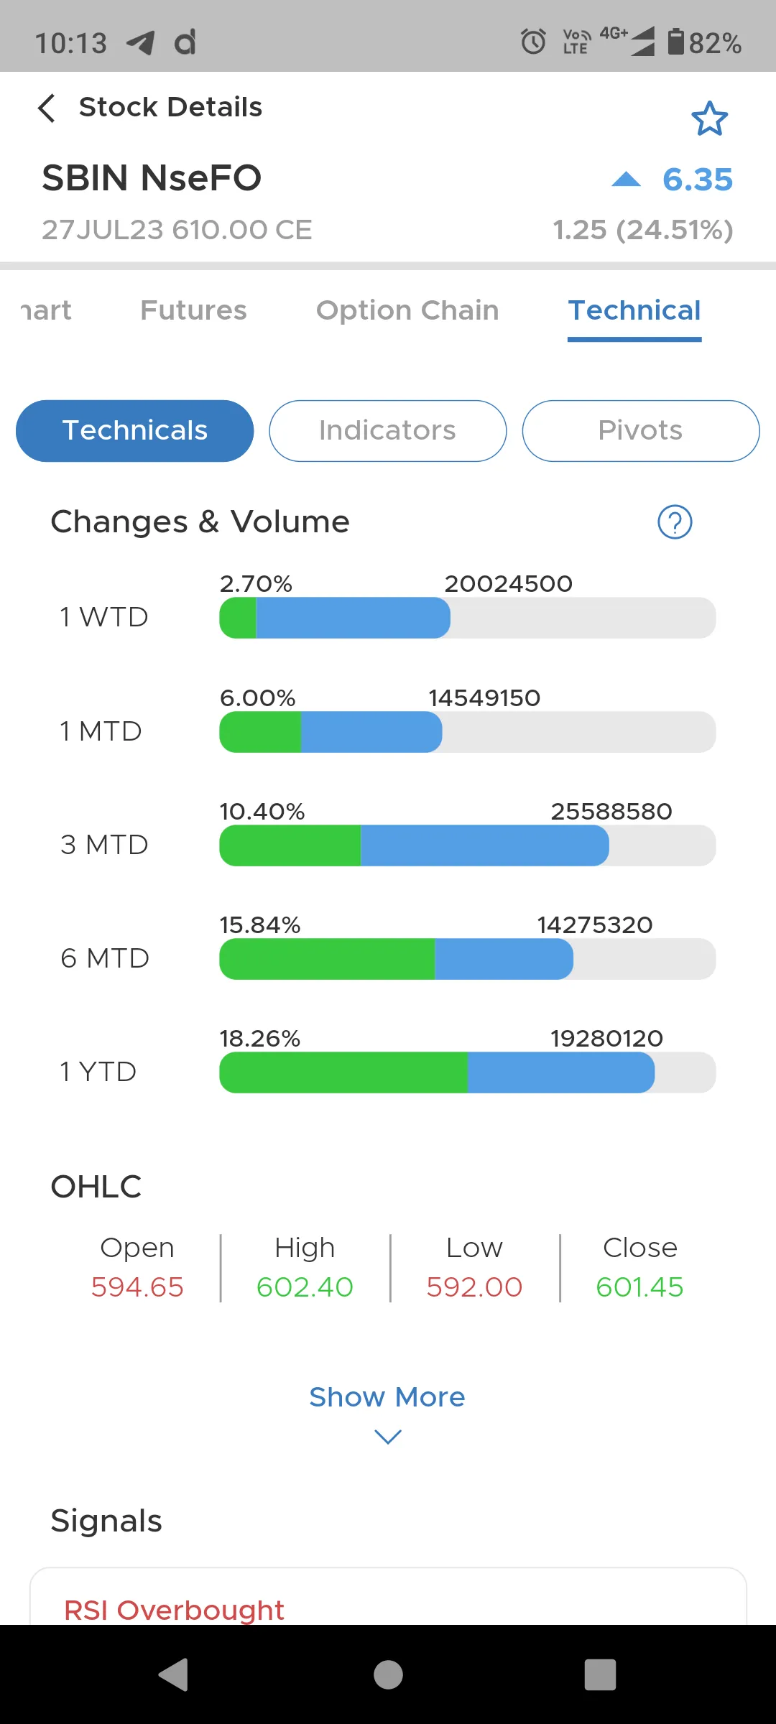Open the Option Chain tab
This screenshot has height=1724, width=776.
click(x=407, y=310)
